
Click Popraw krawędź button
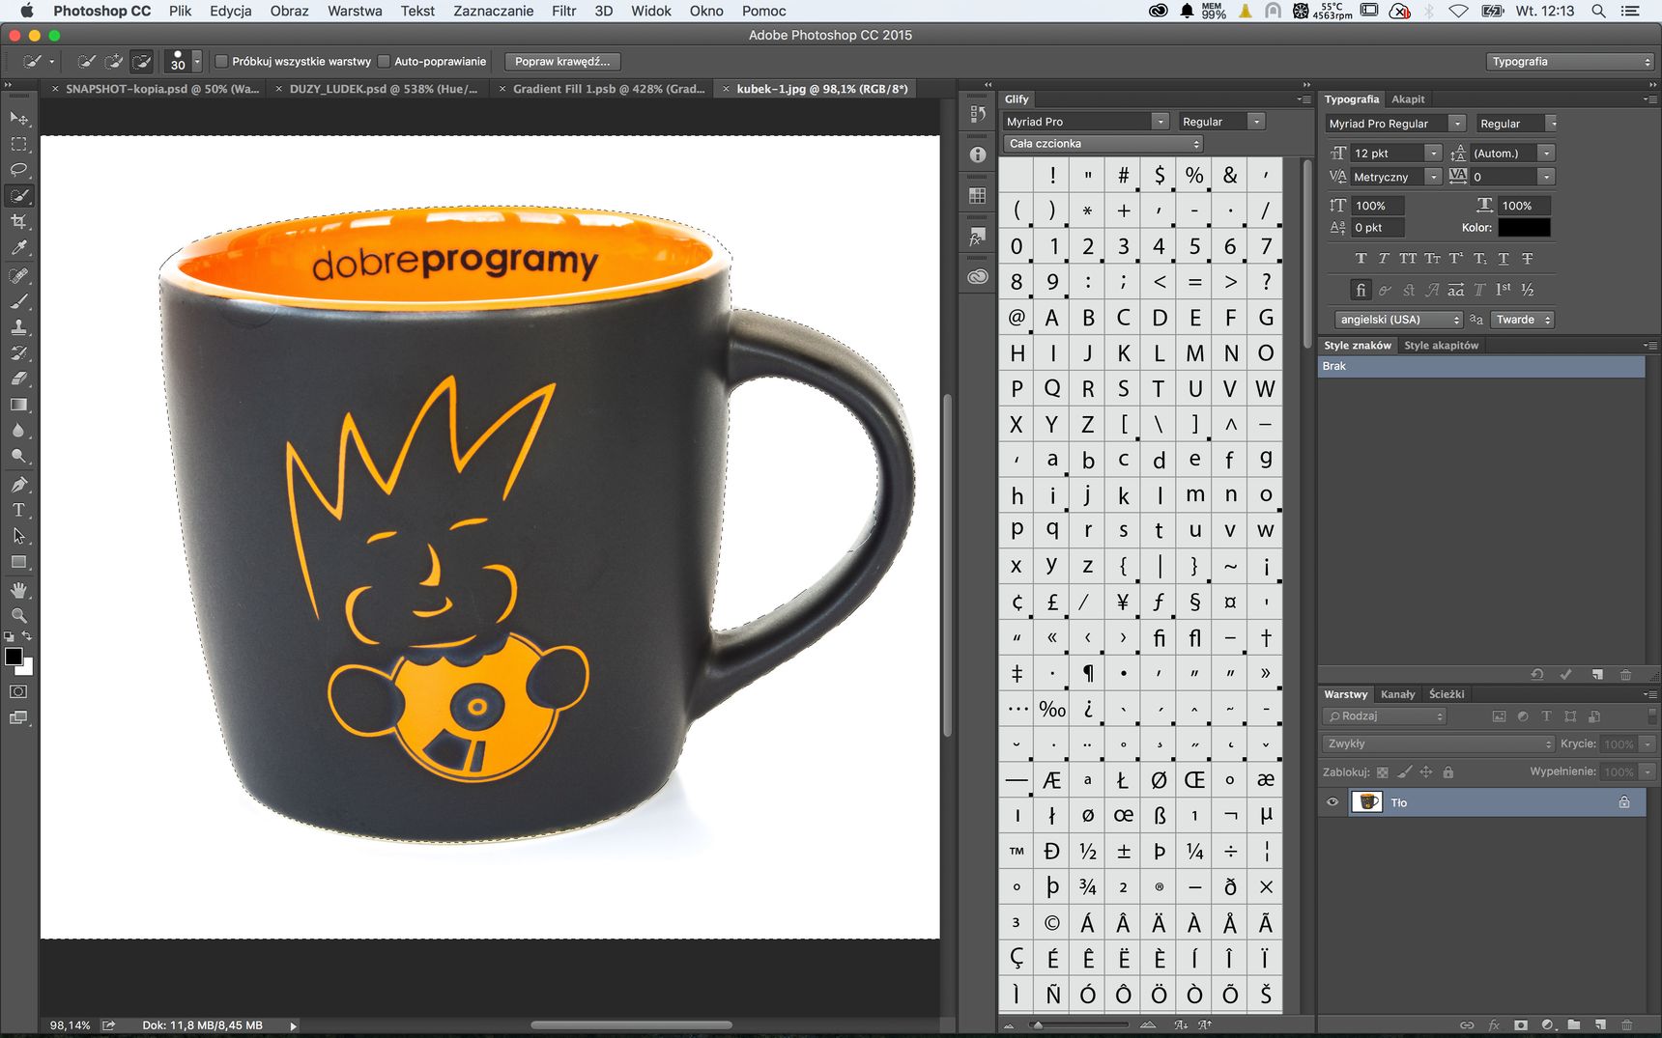(562, 62)
